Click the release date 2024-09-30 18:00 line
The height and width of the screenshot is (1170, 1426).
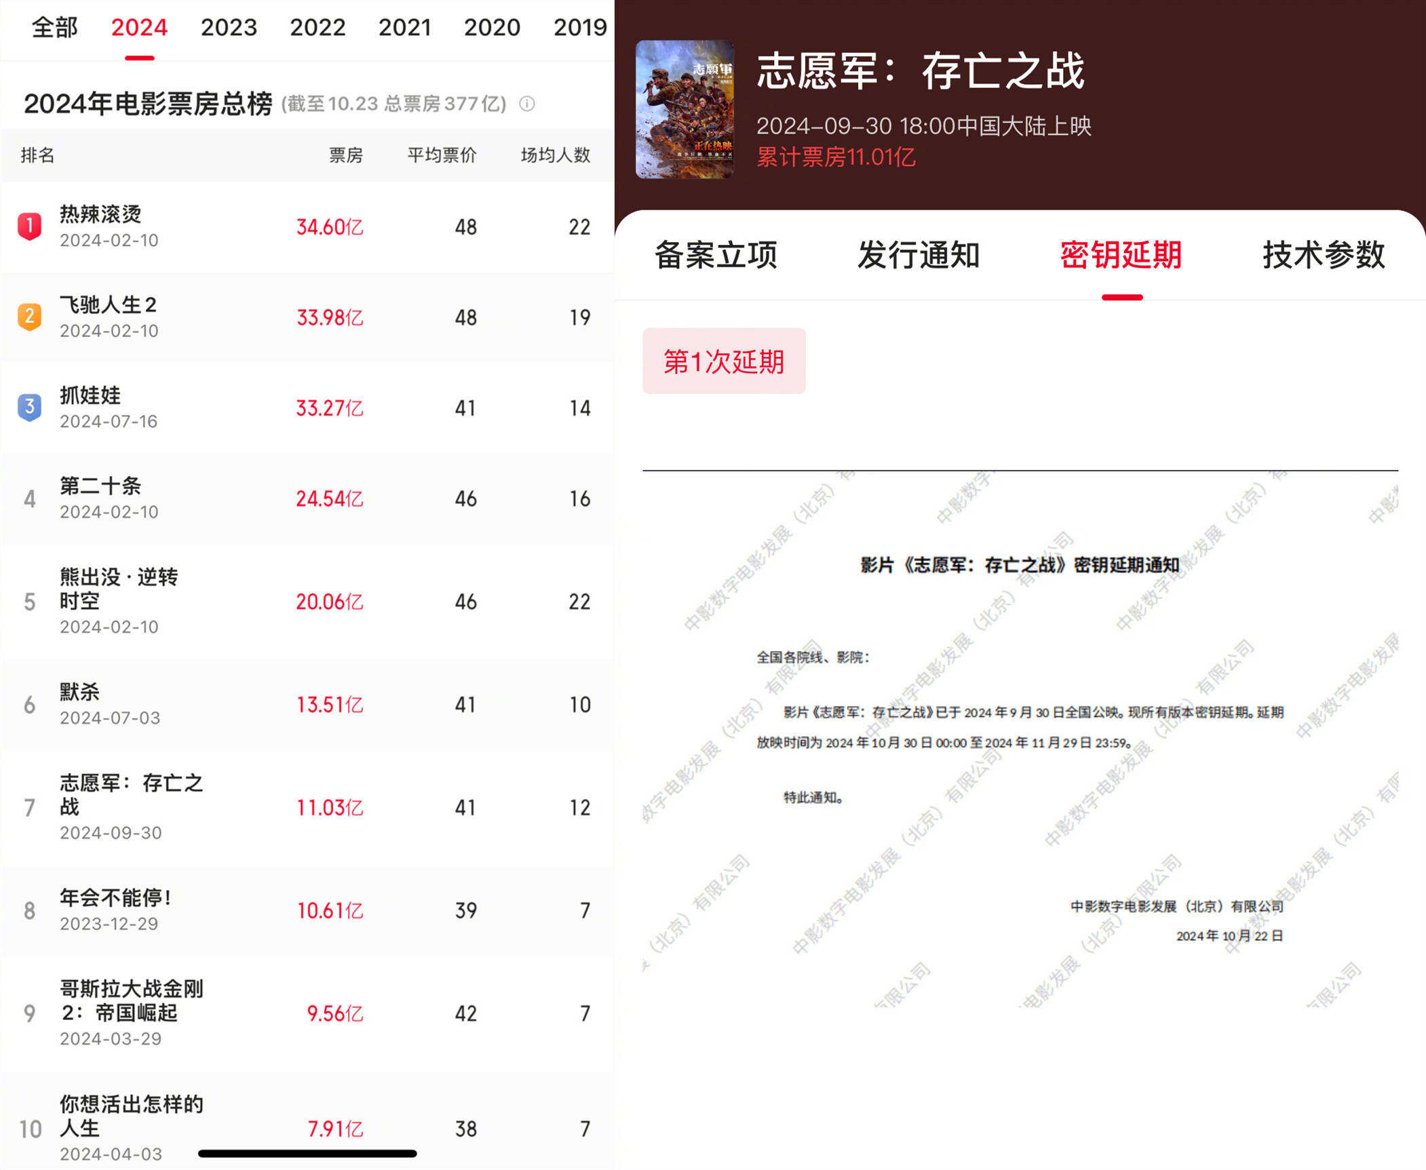pyautogui.click(x=924, y=126)
